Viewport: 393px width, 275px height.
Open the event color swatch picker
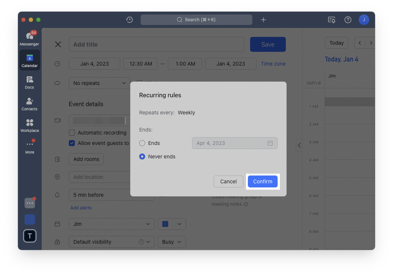[172, 224]
